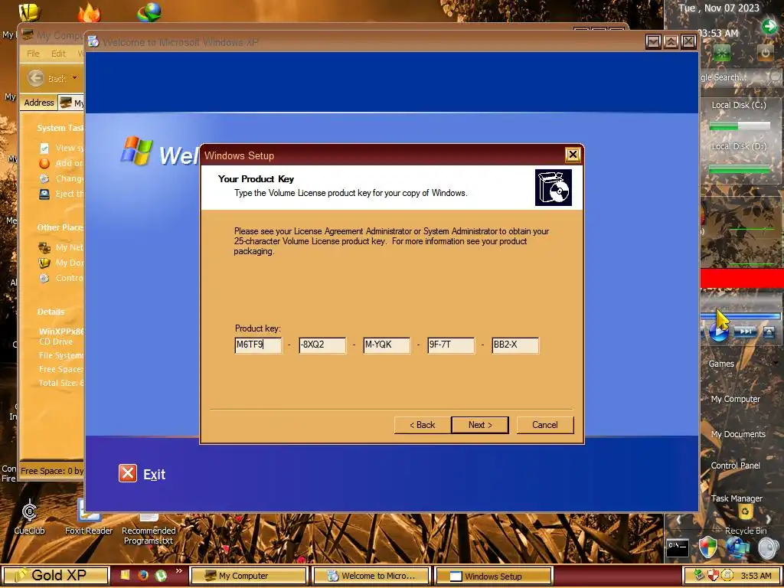Click the security shield tray icon
The height and width of the screenshot is (588, 784).
click(713, 576)
